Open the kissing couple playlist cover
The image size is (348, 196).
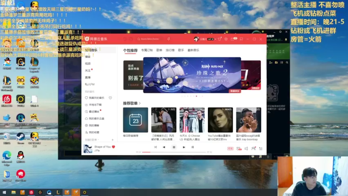(164, 120)
